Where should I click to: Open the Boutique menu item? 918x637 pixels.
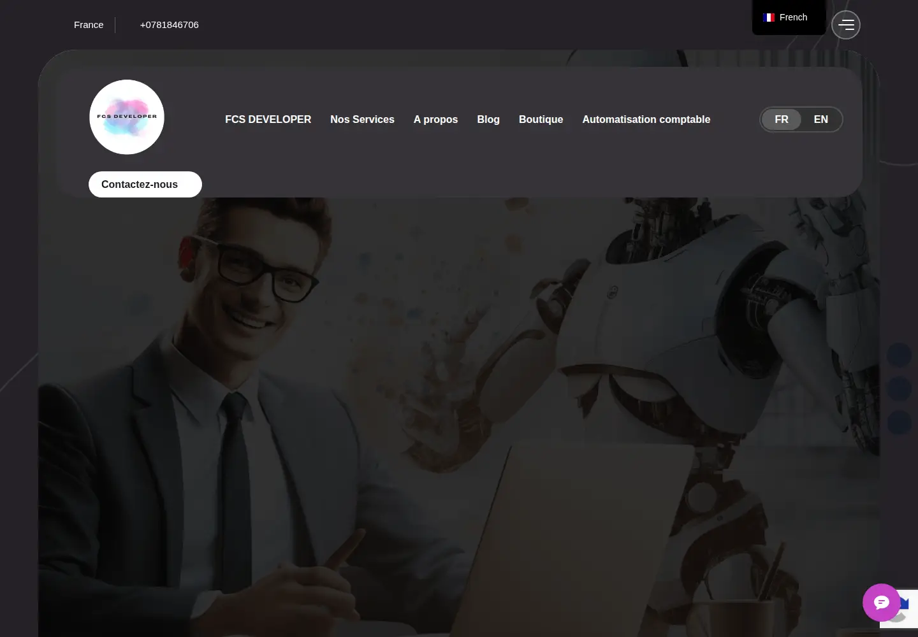(x=541, y=120)
